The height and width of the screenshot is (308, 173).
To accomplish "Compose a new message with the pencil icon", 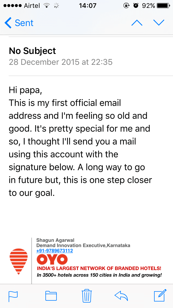I will point(159,296).
